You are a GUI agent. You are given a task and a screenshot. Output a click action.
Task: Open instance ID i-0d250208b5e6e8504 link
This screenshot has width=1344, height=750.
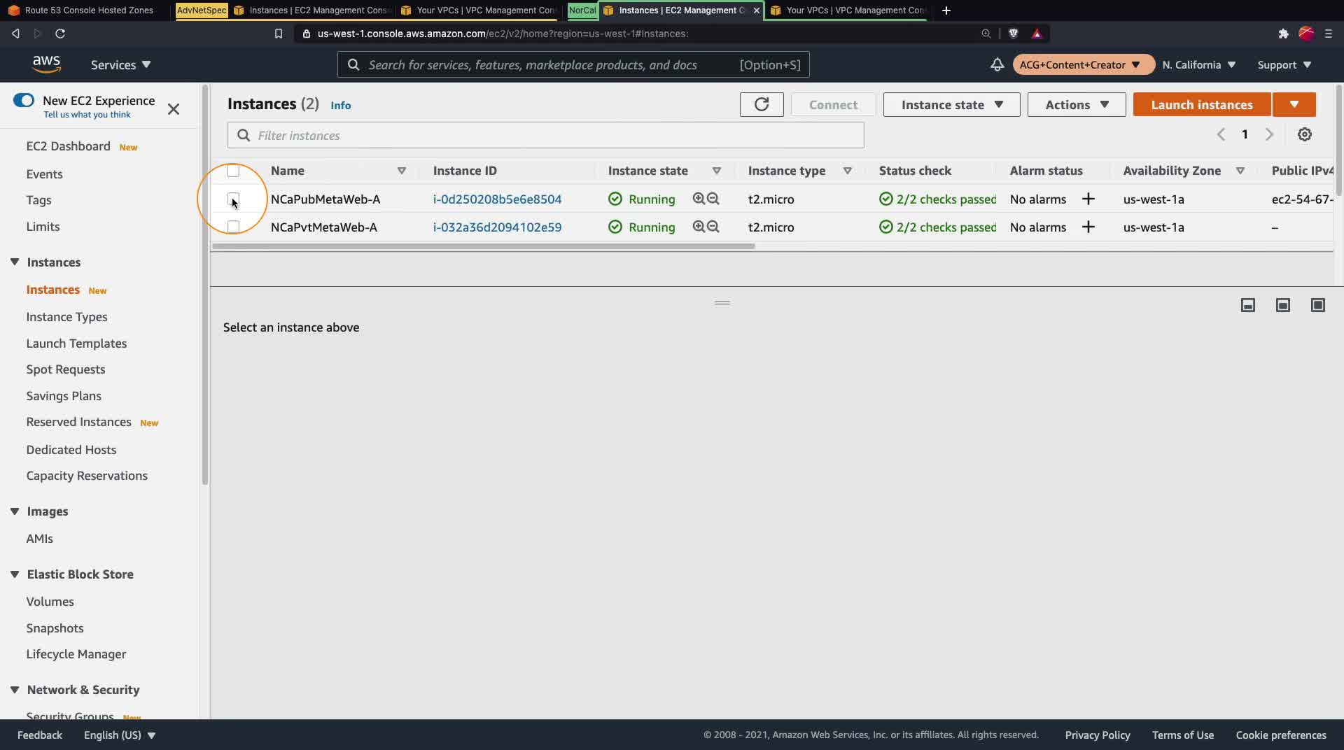tap(497, 199)
